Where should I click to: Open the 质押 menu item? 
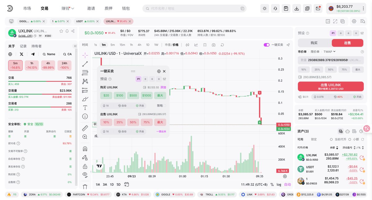pos(108,8)
